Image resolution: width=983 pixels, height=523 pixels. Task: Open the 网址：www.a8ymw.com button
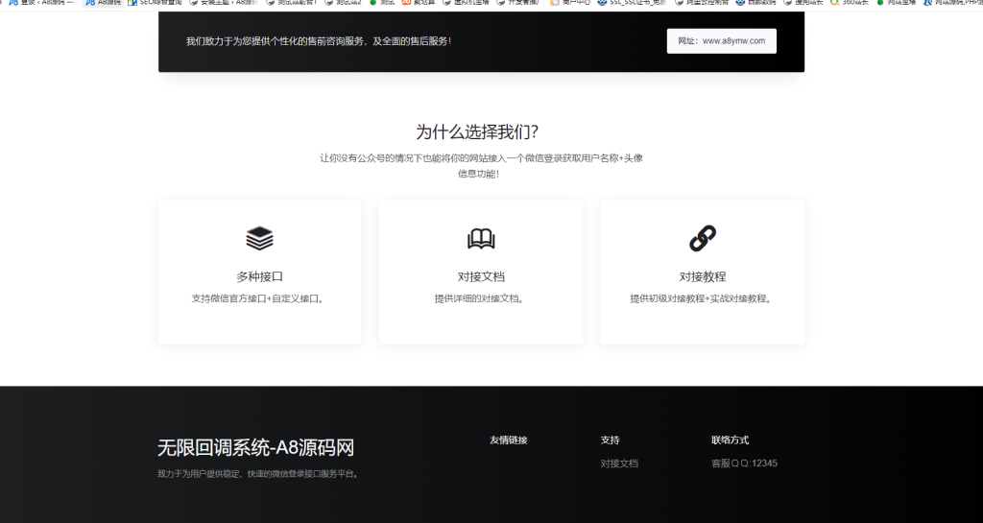[722, 40]
